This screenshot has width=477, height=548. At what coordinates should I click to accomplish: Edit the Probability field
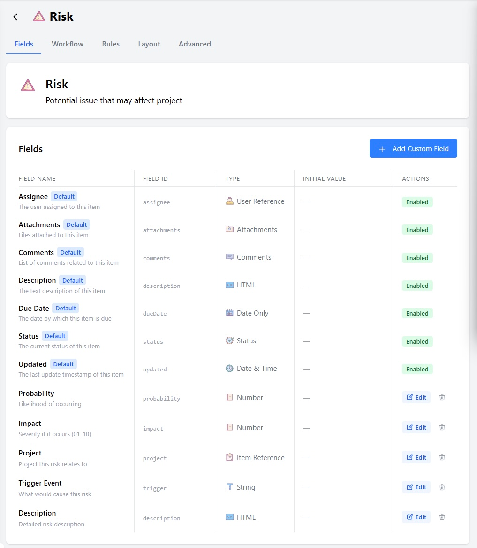(x=416, y=397)
